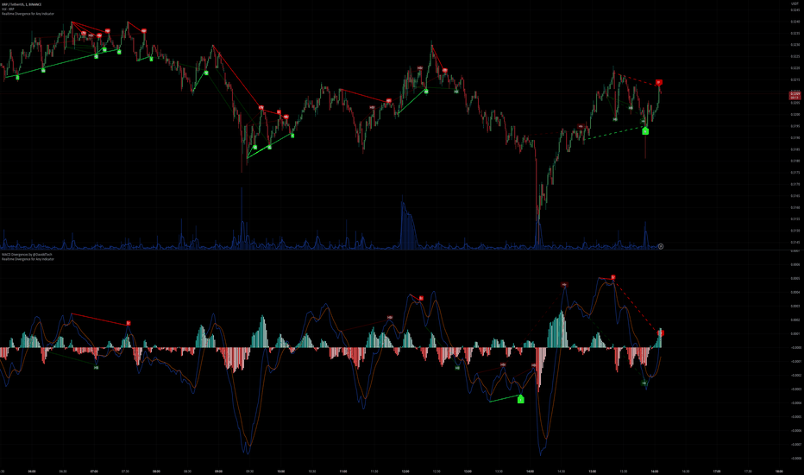
Task: Click the large green bullish divergence label on the price chart
Action: point(645,131)
